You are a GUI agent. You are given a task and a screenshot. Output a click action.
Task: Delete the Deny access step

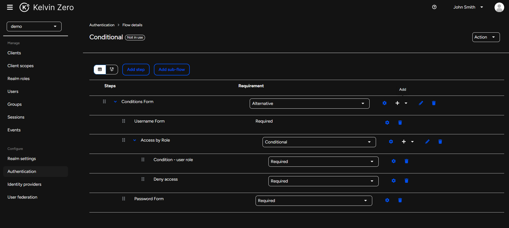pyautogui.click(x=407, y=181)
